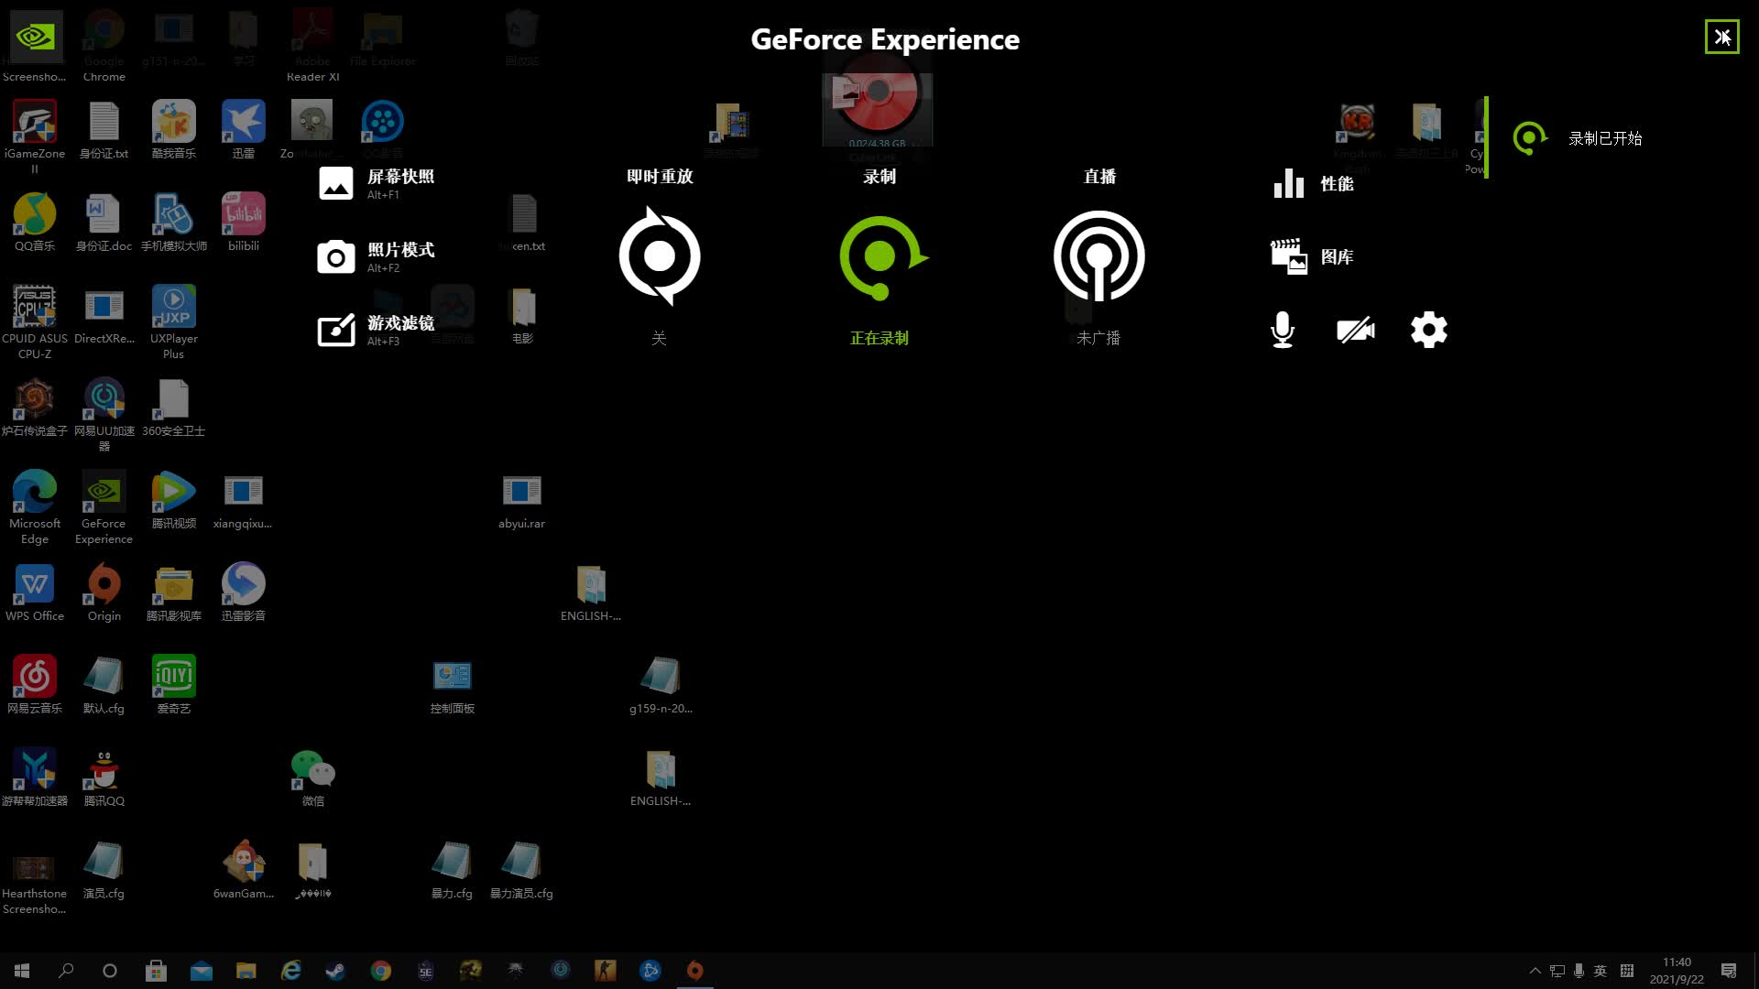Select 微信 WeChat desktop icon

313,777
